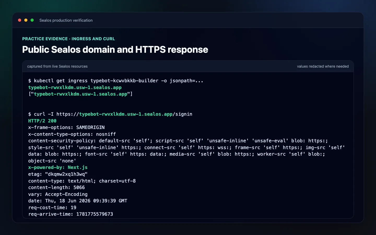Click heading 'Public Sealos domain and HTTPS response'
This screenshot has width=376, height=235.
[115, 50]
